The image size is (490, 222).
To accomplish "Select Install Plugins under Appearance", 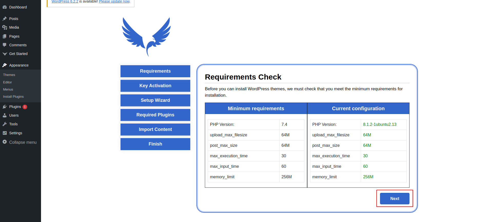I will point(13,97).
